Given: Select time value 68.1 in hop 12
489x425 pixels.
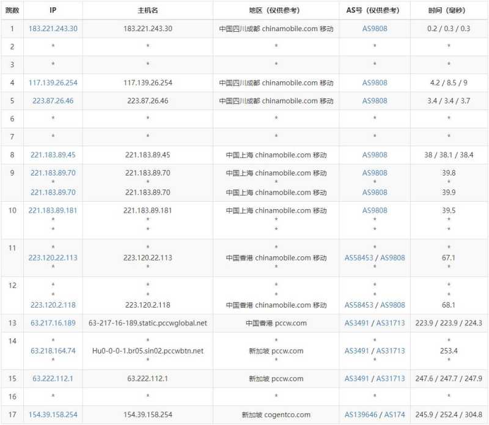Looking at the screenshot, I should (449, 305).
